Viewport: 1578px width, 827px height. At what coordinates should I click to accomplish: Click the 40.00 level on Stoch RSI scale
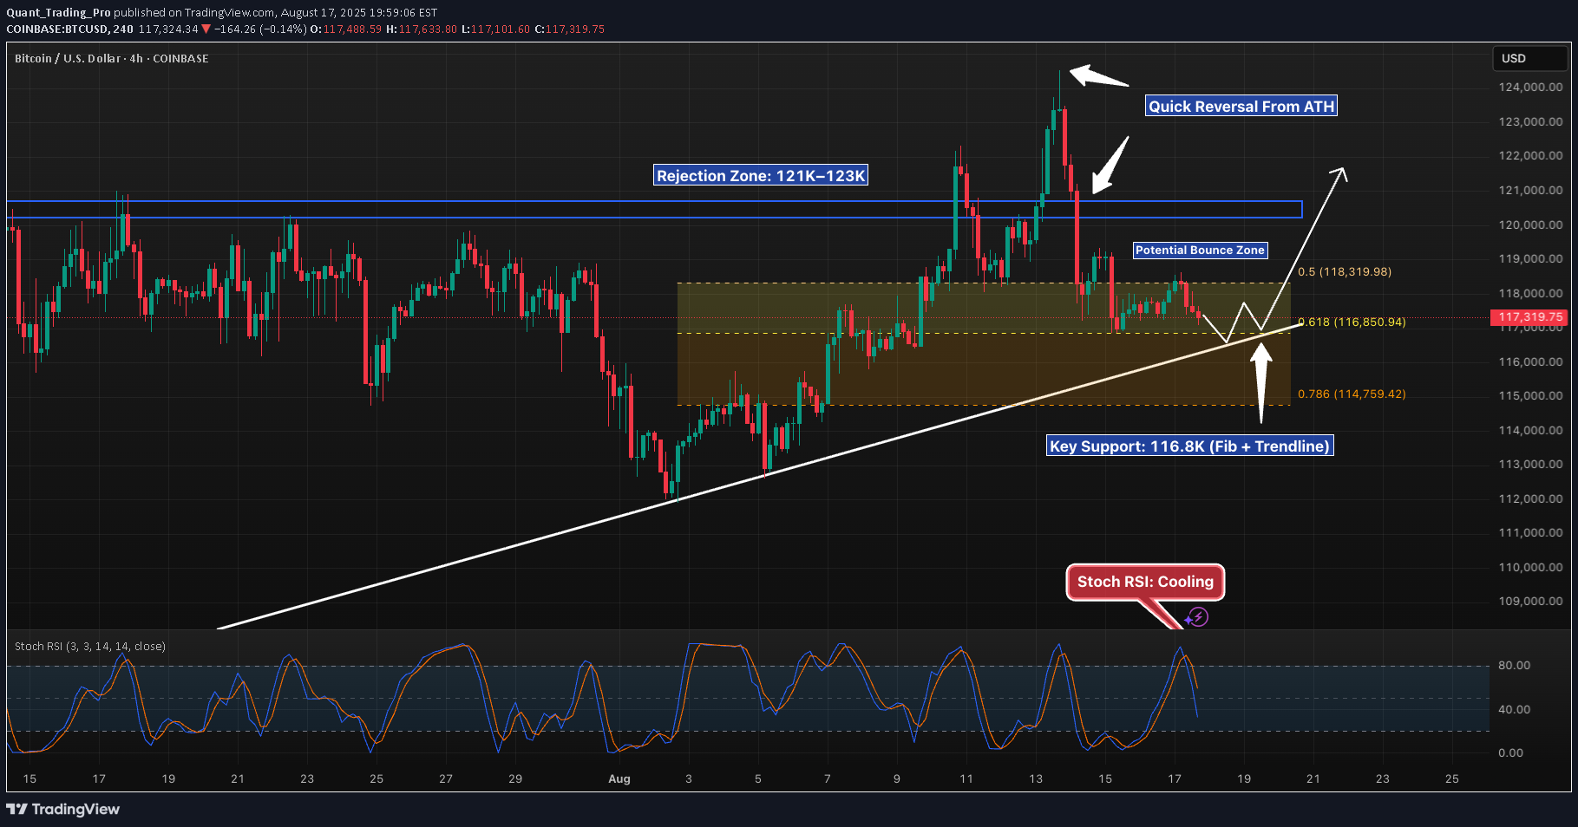click(x=1514, y=709)
